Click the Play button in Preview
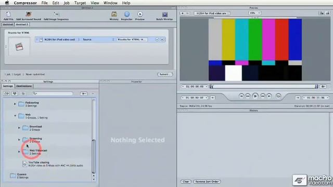Viewport: 333px width, 187px height. coord(255,96)
